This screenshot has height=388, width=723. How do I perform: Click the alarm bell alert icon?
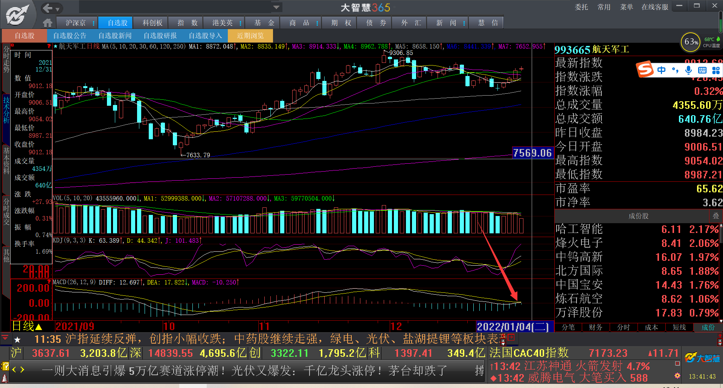[x=5, y=377]
